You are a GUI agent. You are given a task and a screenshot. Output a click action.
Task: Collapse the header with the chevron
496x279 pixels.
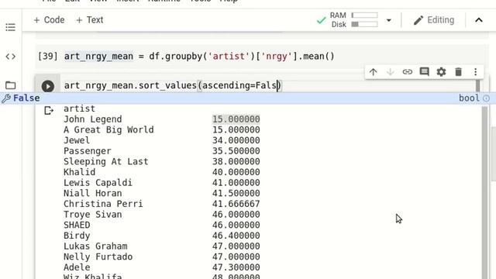(479, 20)
